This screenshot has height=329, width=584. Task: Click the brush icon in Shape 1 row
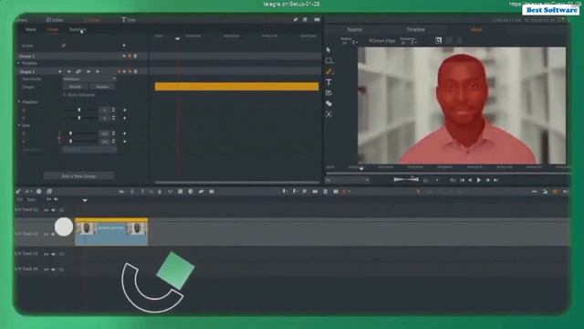pos(78,71)
